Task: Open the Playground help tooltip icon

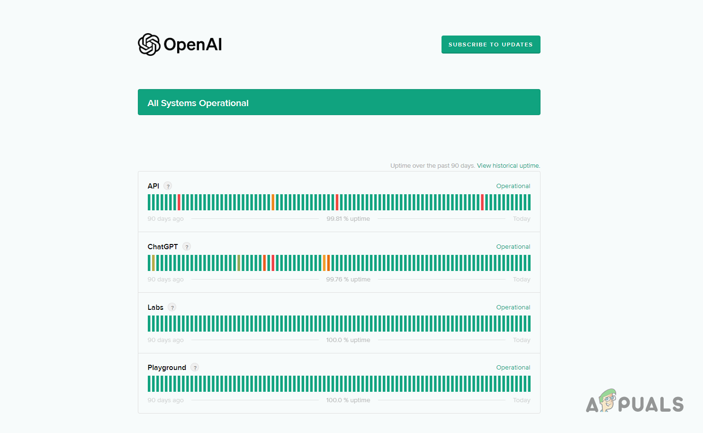Action: pos(195,367)
